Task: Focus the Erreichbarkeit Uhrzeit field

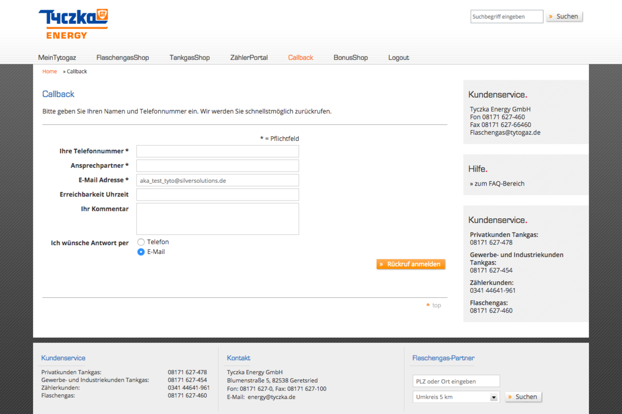Action: [218, 195]
